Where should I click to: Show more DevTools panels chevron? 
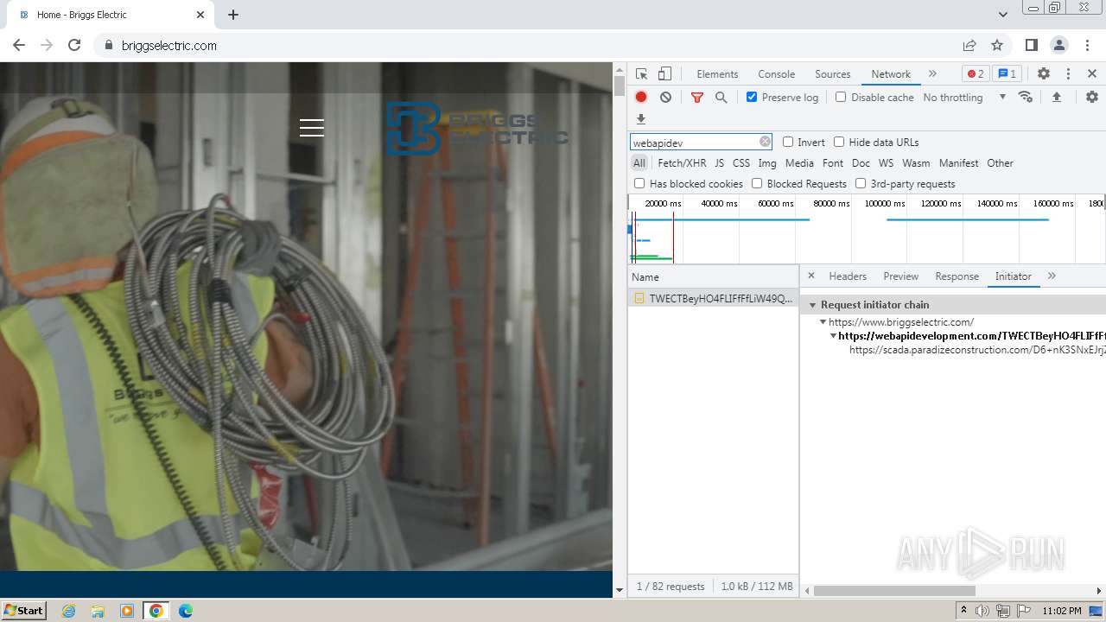click(x=932, y=73)
